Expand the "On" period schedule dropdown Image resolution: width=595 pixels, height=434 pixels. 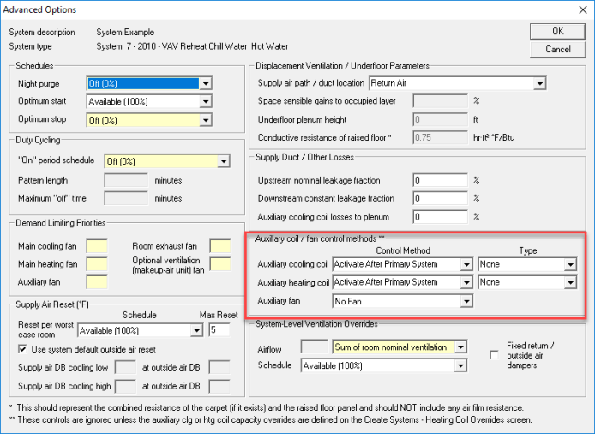tap(224, 161)
